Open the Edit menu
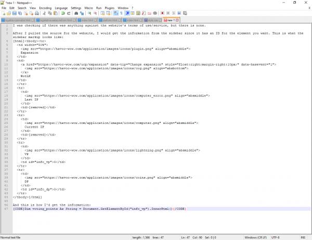 (x=12, y=8)
